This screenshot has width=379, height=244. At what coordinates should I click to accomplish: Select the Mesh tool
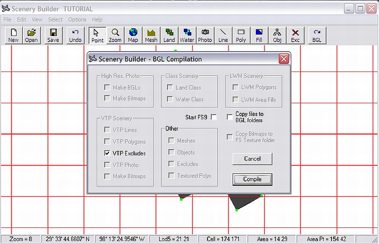pyautogui.click(x=151, y=36)
